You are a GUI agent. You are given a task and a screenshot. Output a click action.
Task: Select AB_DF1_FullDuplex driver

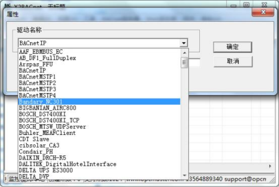tap(99, 58)
